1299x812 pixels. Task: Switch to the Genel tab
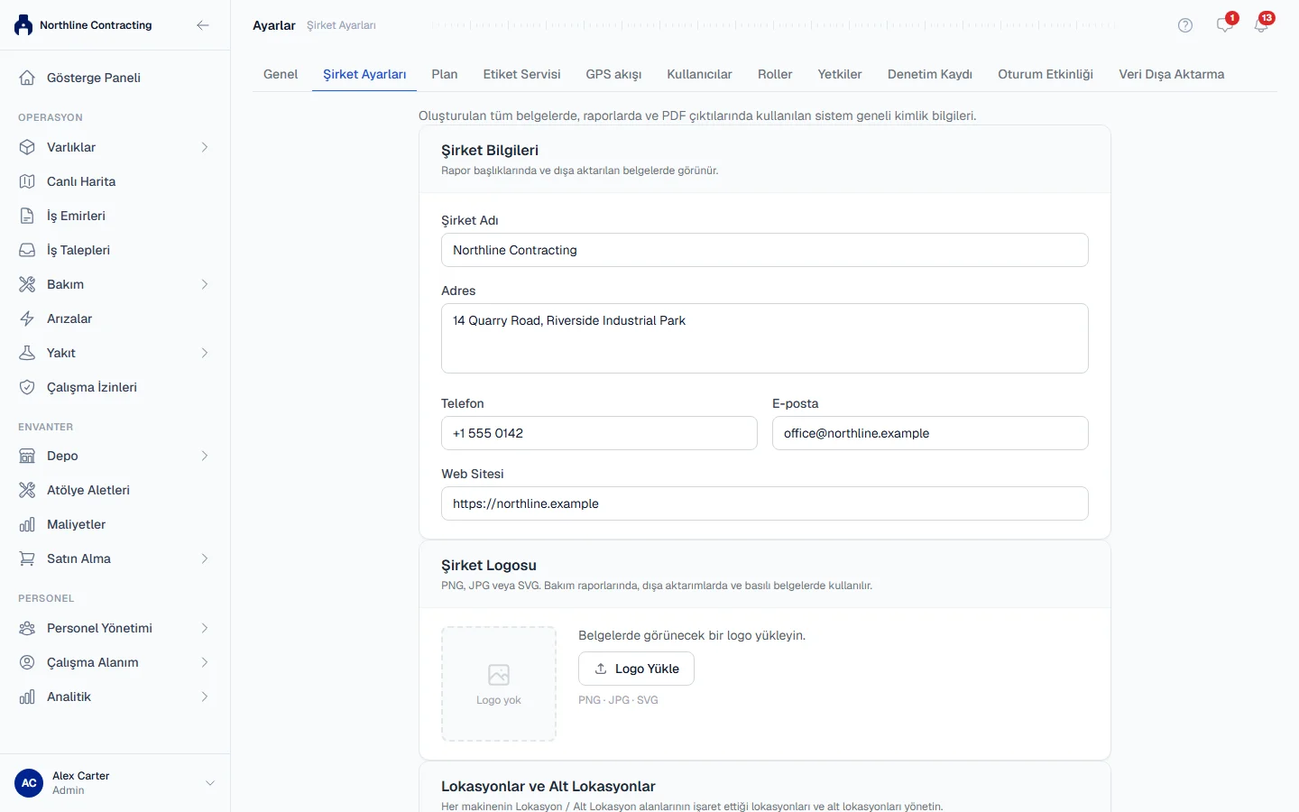(x=281, y=74)
